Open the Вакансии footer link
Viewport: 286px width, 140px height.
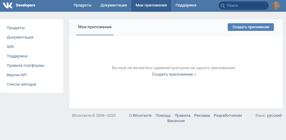pos(176,121)
